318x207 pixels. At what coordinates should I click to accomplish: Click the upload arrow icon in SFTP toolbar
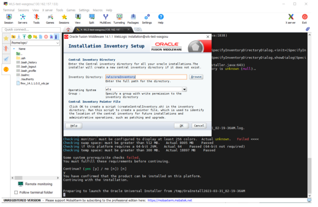click(x=24, y=37)
